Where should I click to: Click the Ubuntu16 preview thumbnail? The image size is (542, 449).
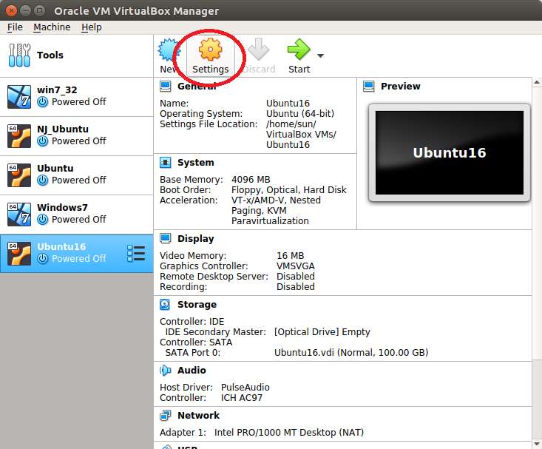(x=450, y=152)
